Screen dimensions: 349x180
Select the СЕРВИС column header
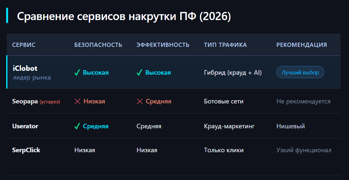pos(24,45)
